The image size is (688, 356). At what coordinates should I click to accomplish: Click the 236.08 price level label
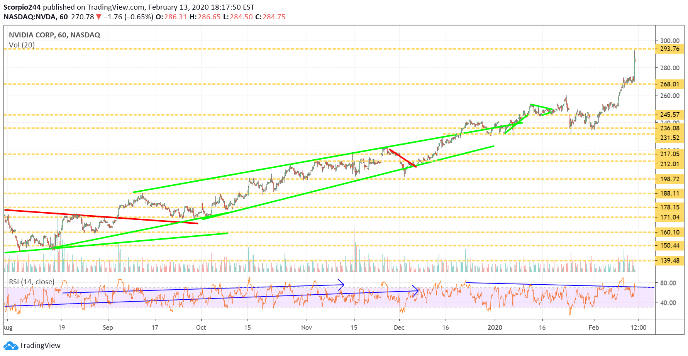click(669, 128)
